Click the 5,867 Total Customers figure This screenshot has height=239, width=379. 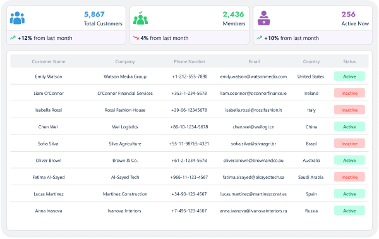[x=94, y=15]
